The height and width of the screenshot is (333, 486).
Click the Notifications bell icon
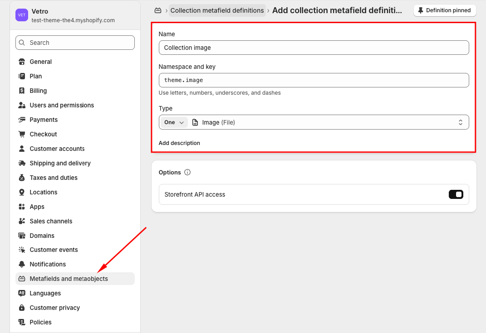tap(22, 264)
